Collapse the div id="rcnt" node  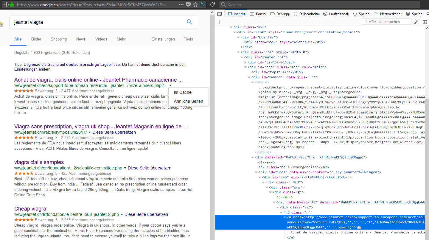[x=234, y=32]
